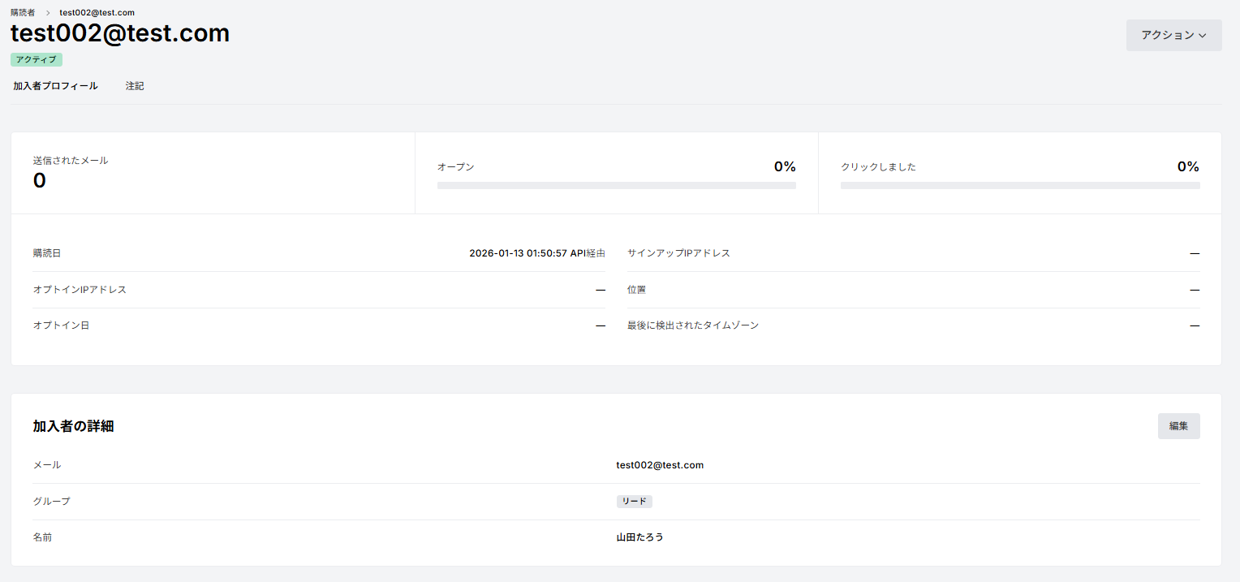Click the オープン progress bar
This screenshot has height=582, width=1240.
click(x=616, y=185)
